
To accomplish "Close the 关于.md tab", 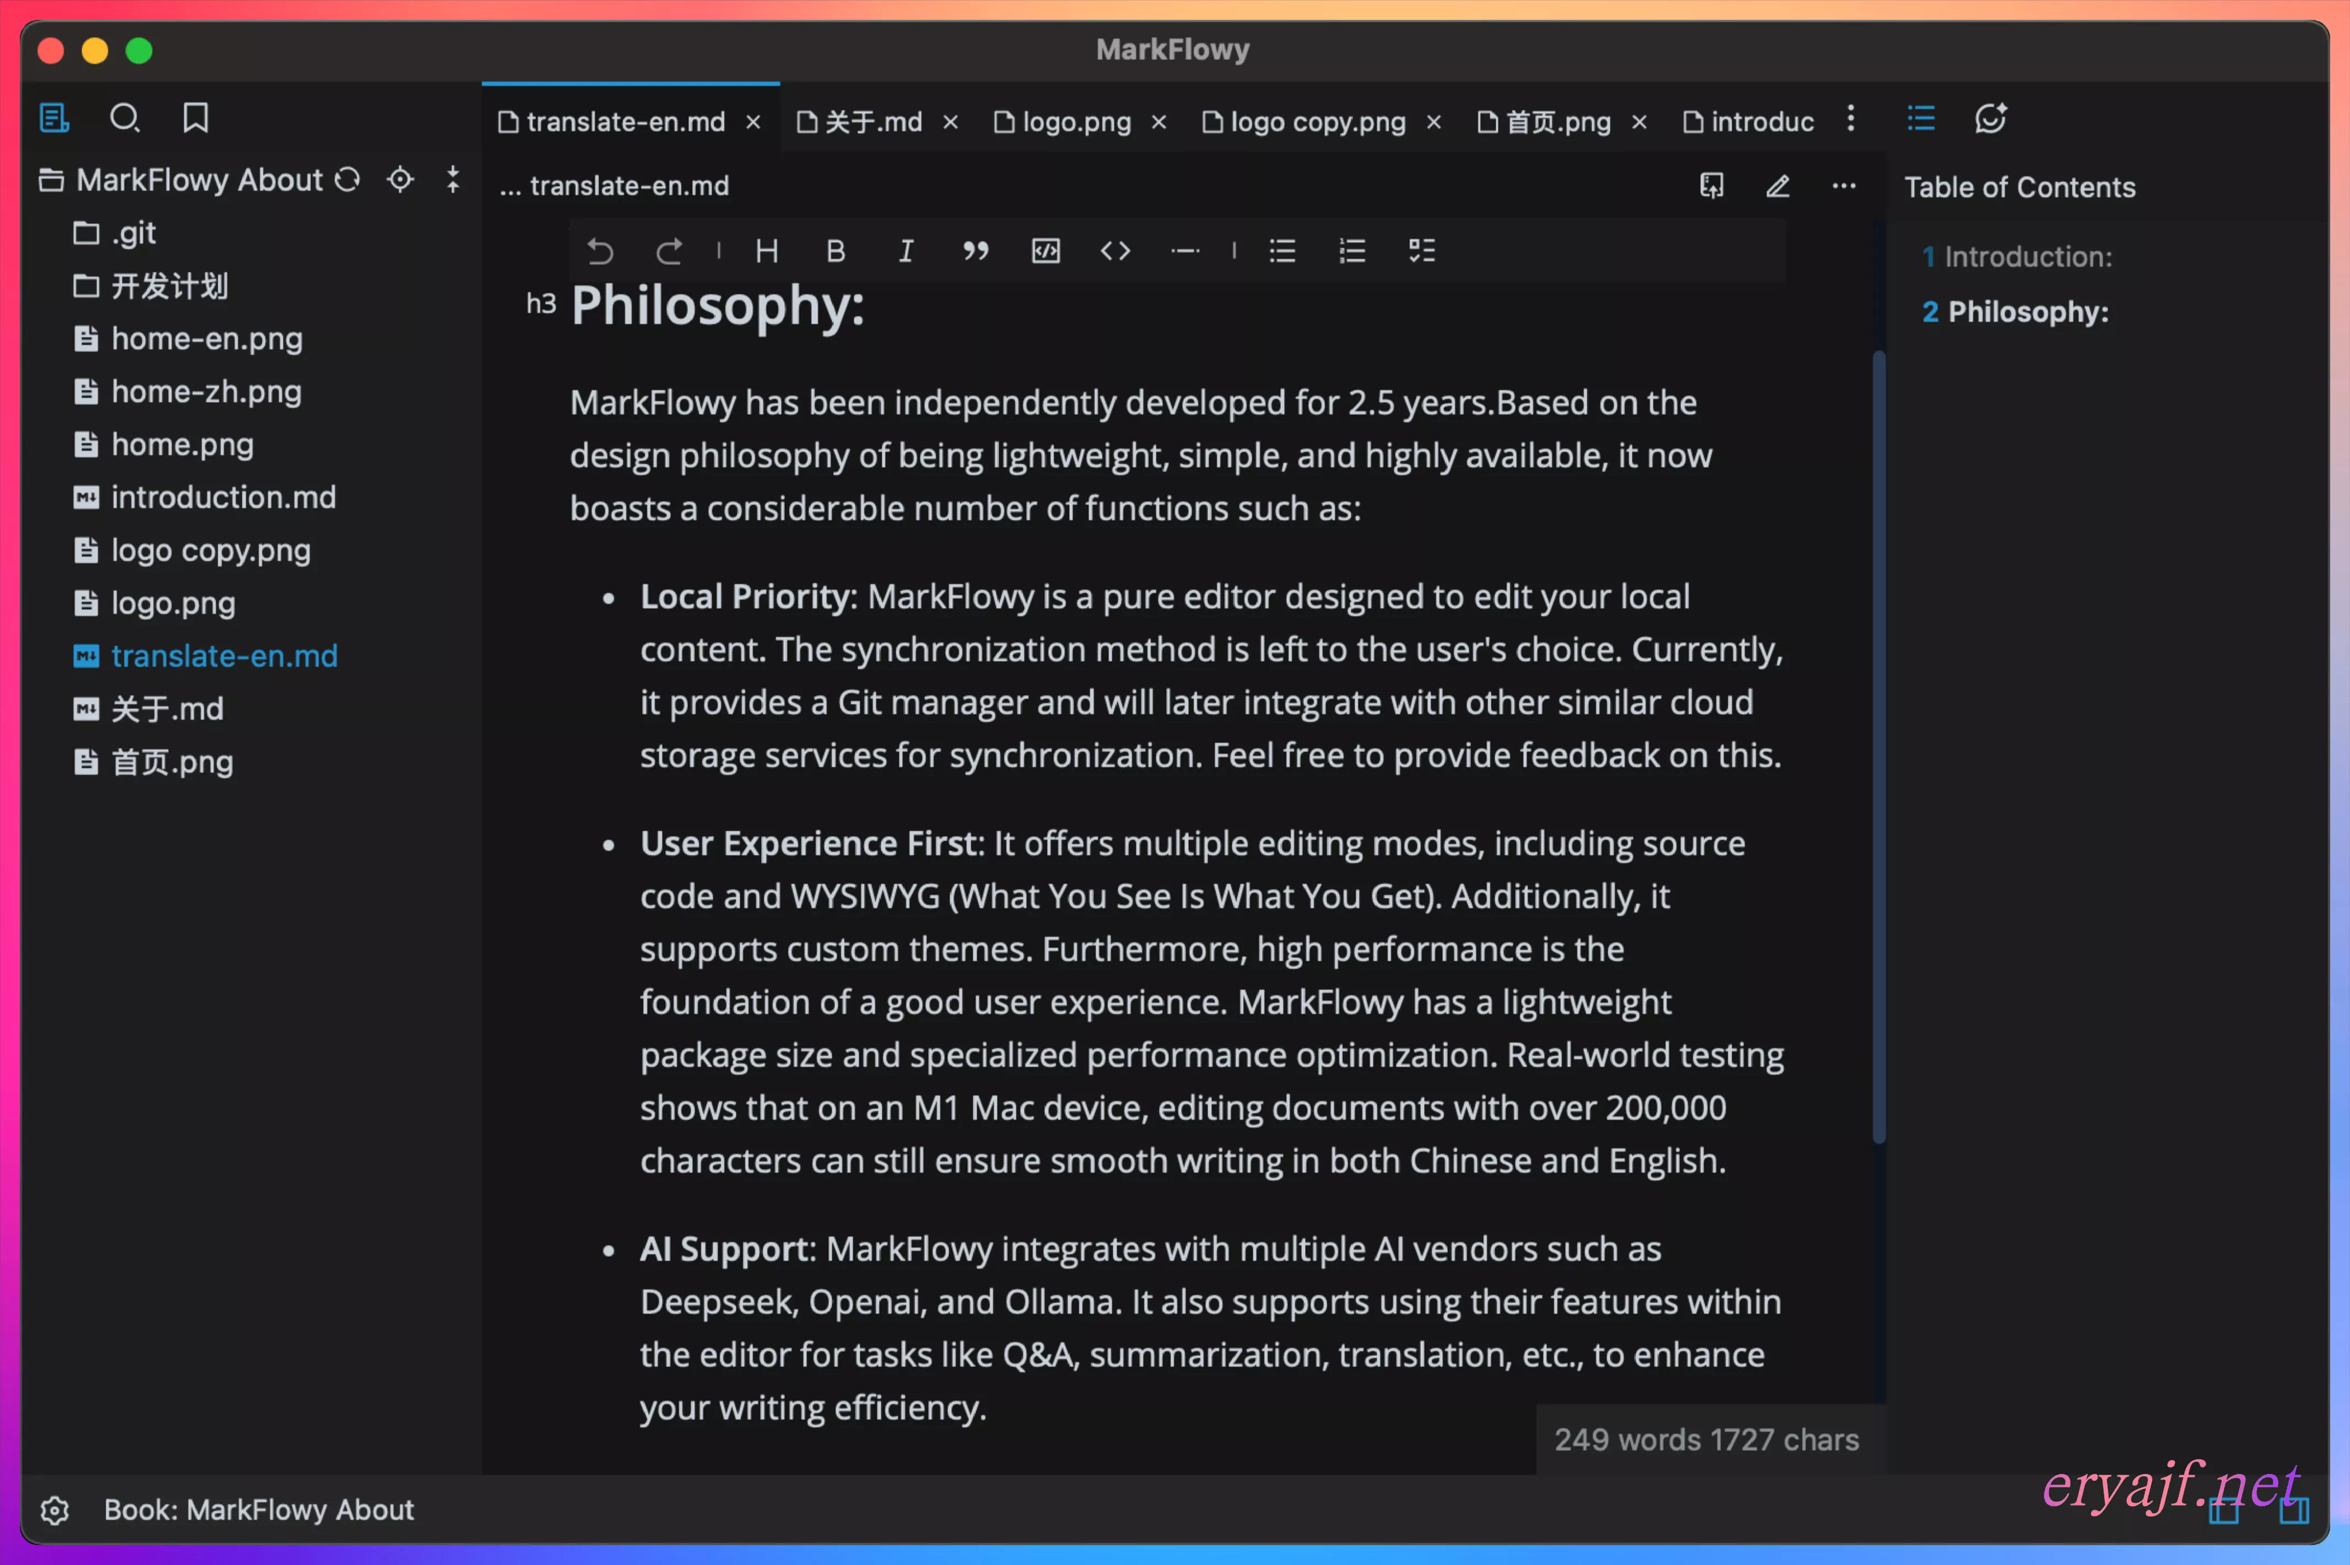I will click(x=951, y=122).
